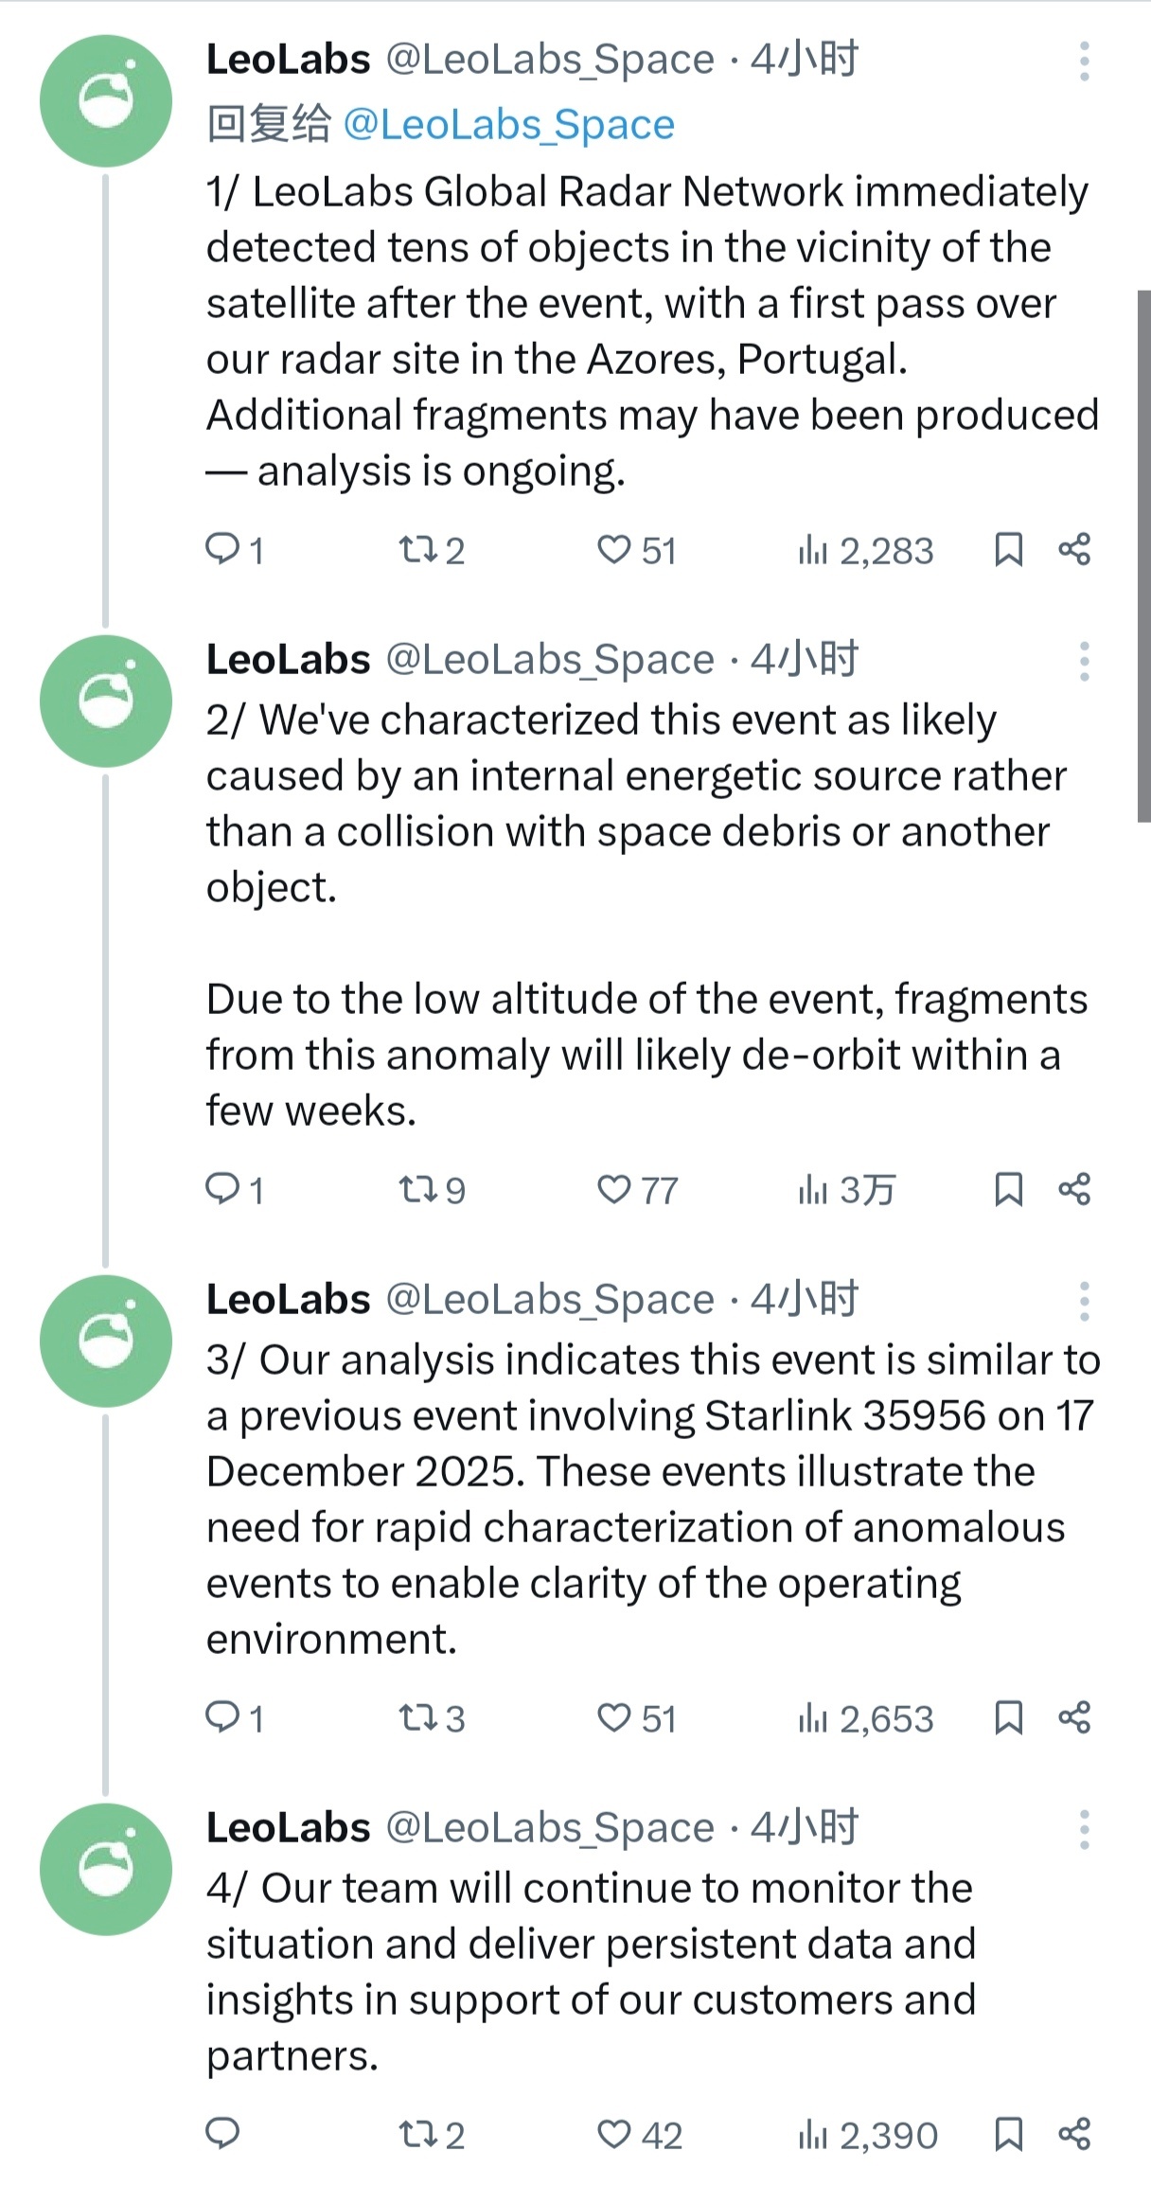
Task: Open the @LeoLabs_Space handle on the 3/ tweet
Action: coord(550,1300)
